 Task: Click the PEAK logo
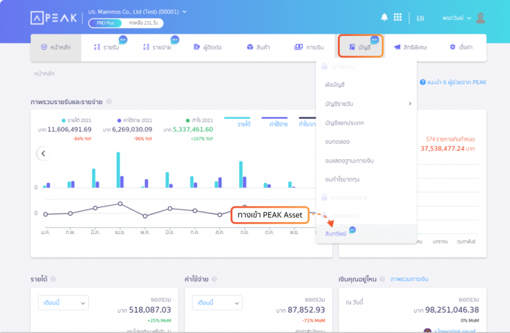coord(54,18)
